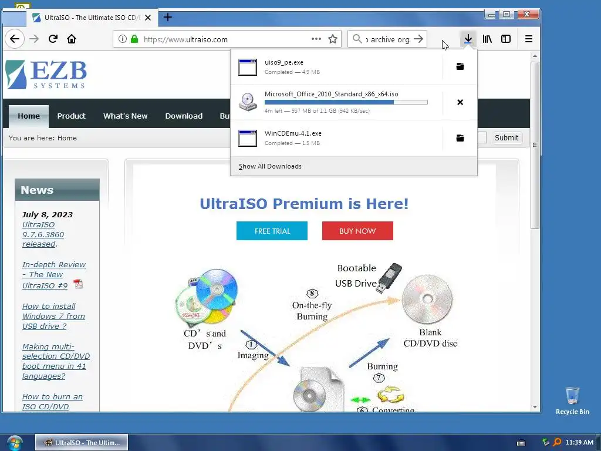Click the scrollbar up arrow

coord(535,56)
